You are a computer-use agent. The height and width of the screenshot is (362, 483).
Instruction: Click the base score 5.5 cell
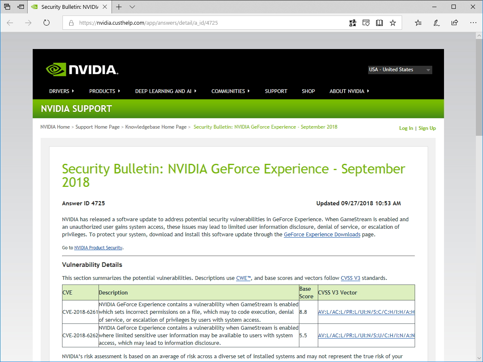[308, 336]
